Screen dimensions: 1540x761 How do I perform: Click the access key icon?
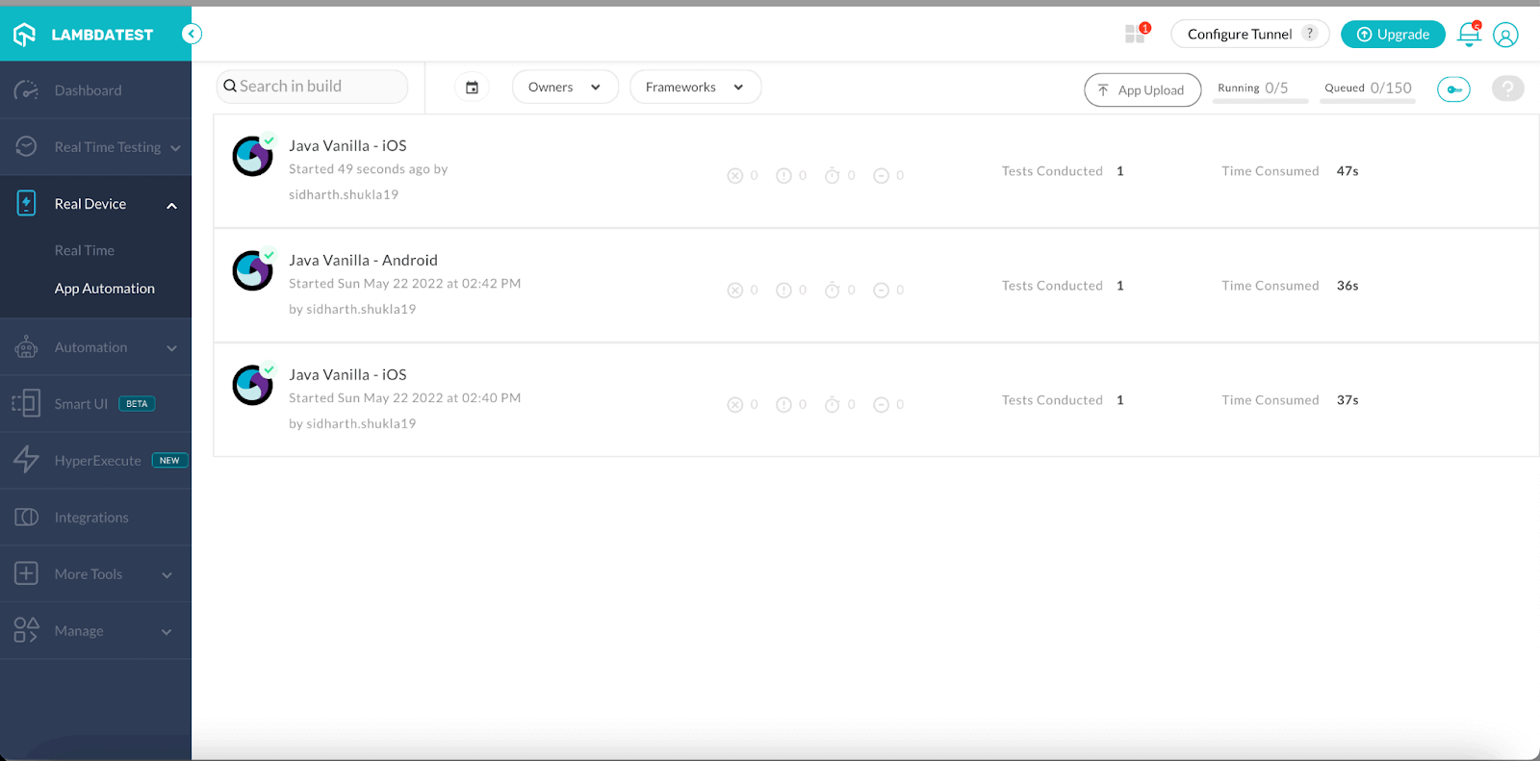[x=1453, y=89]
